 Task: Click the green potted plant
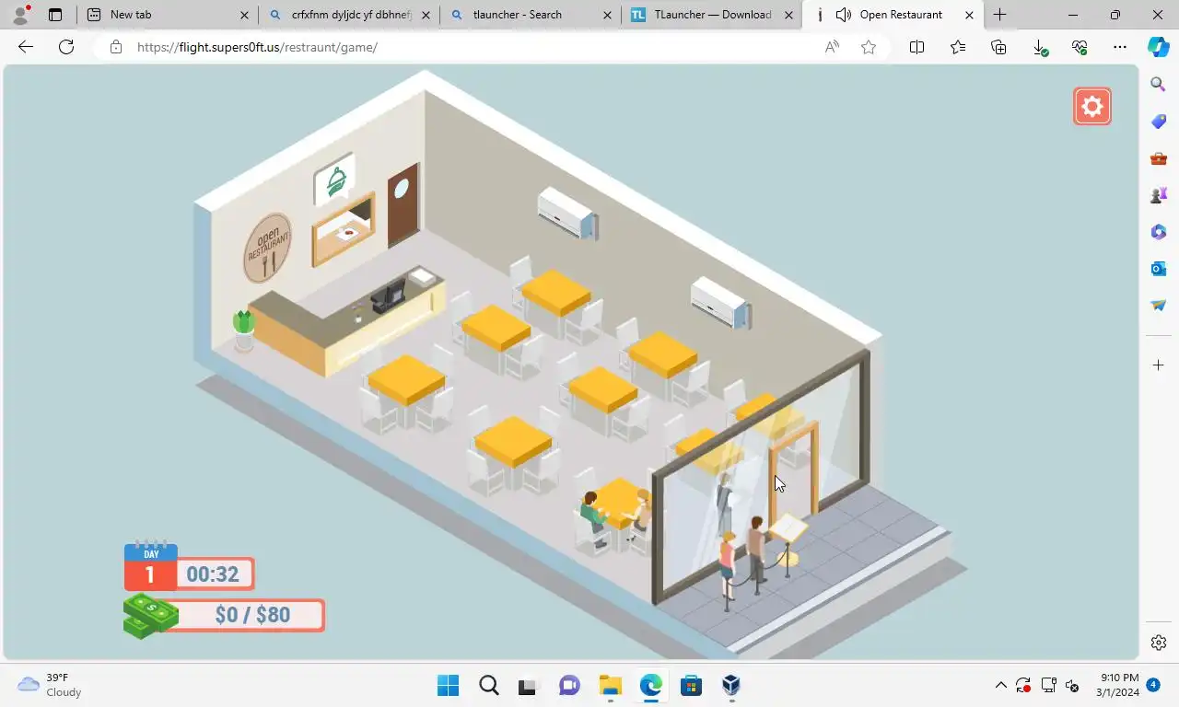pos(244,330)
